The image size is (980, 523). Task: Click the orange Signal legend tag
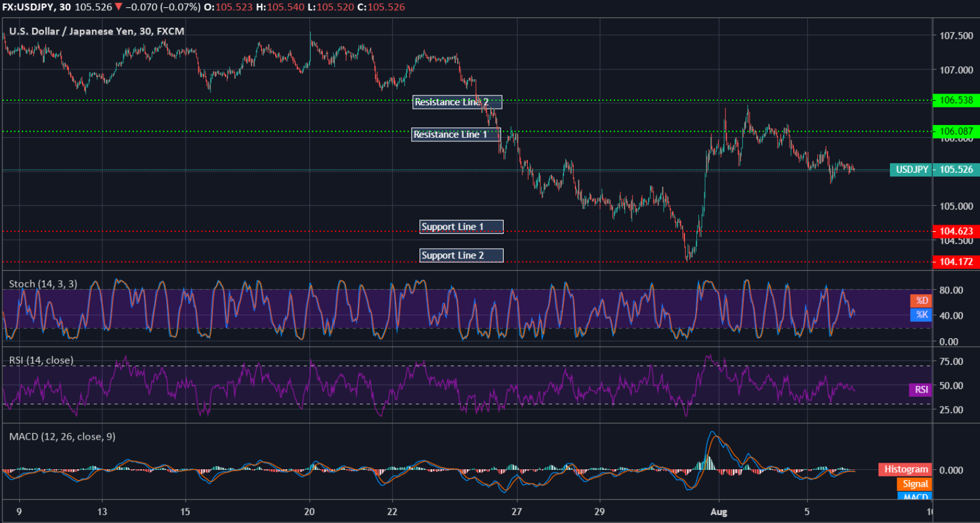[915, 484]
